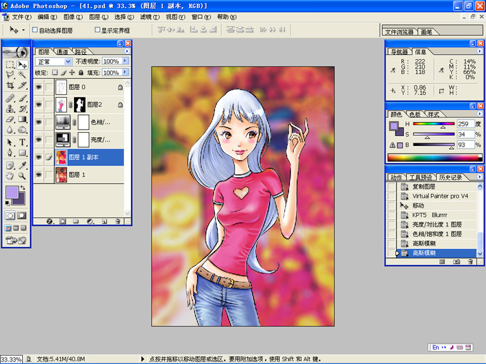The height and width of the screenshot is (364, 486).
Task: Open Info panel flyout menu
Action: [x=479, y=51]
